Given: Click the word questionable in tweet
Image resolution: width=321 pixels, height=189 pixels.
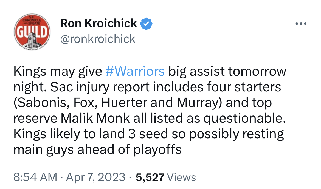Looking at the screenshot, I should [244, 119].
